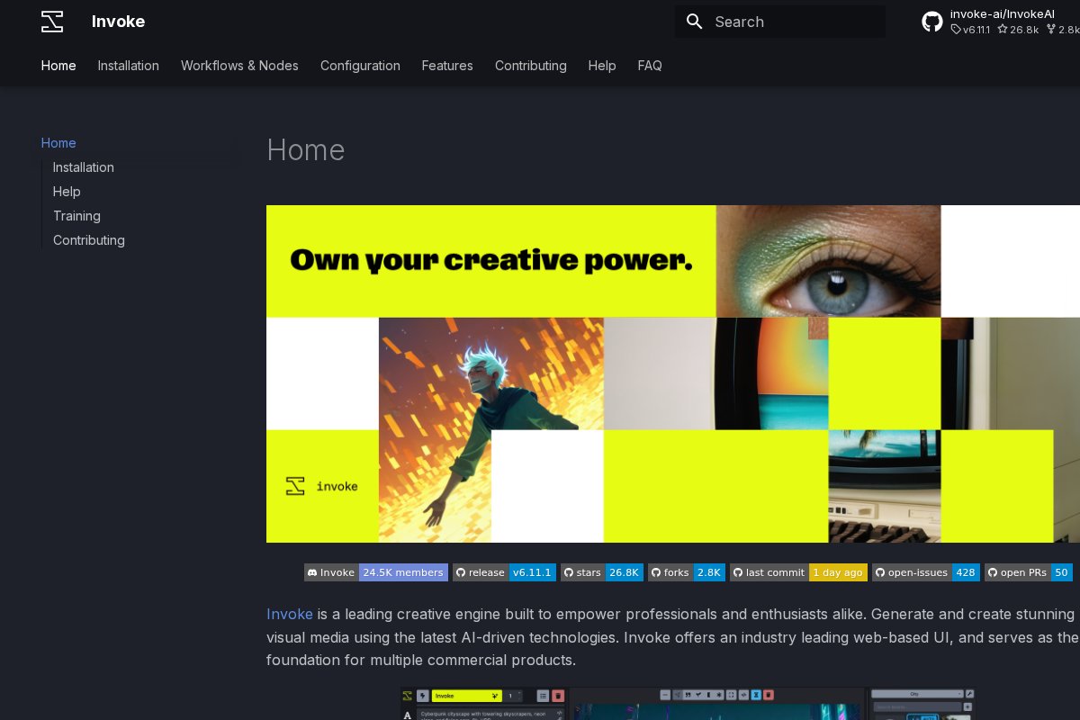The height and width of the screenshot is (720, 1080).
Task: Open the forks 2.8K badge
Action: tap(686, 572)
